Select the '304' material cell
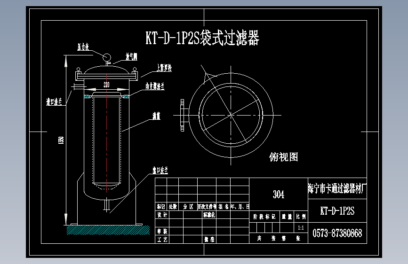The image size is (408, 264). [279, 194]
